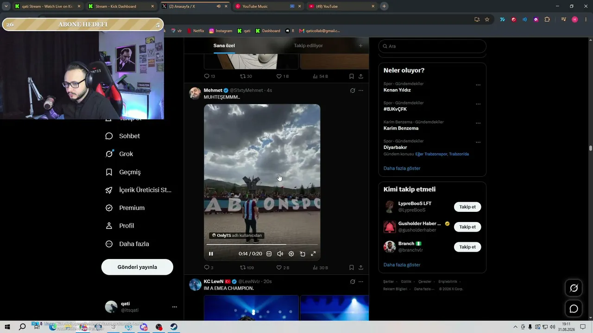The image size is (593, 333).
Task: Open Premium in the X sidebar
Action: pos(125,208)
